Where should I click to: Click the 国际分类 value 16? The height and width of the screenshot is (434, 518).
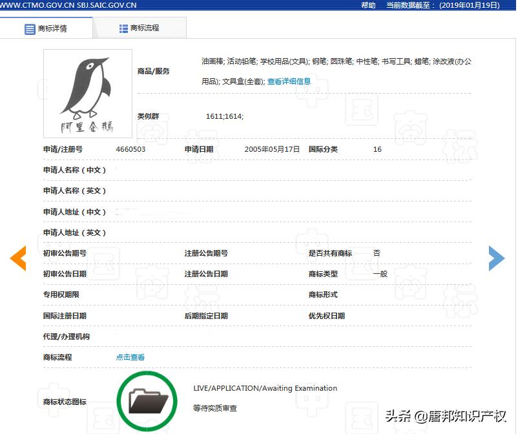(377, 149)
